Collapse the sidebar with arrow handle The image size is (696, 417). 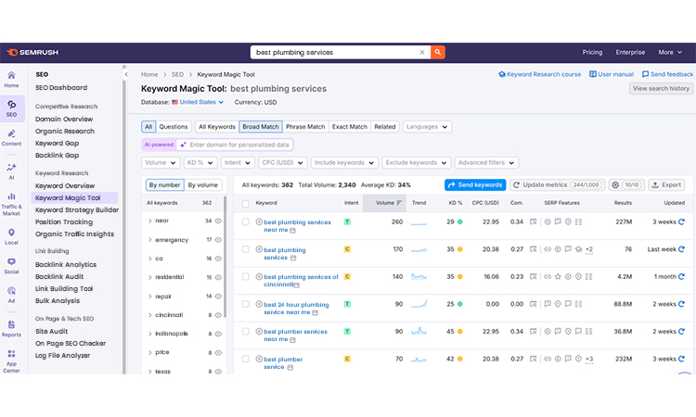click(x=126, y=74)
